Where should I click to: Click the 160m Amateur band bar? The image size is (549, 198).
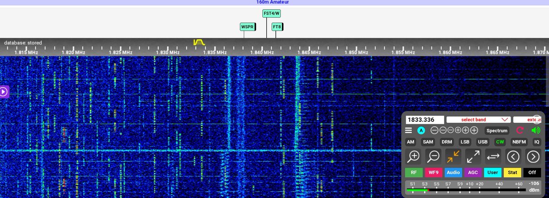(x=274, y=2)
